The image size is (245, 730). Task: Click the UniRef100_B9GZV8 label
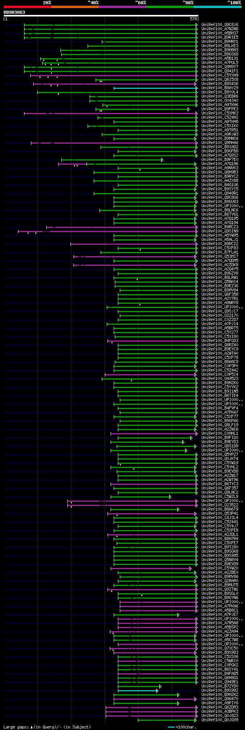[220, 273]
